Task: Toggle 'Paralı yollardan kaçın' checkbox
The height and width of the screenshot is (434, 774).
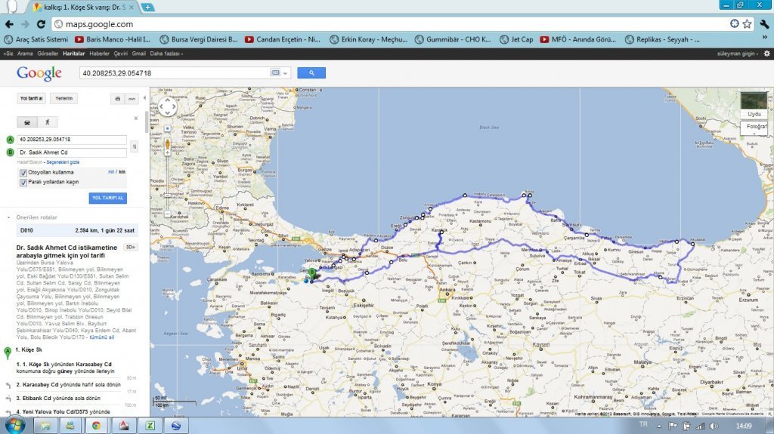Action: pos(23,182)
